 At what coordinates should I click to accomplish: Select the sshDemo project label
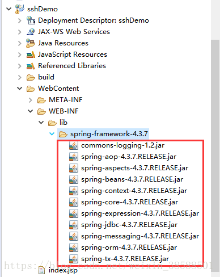coord(43,9)
